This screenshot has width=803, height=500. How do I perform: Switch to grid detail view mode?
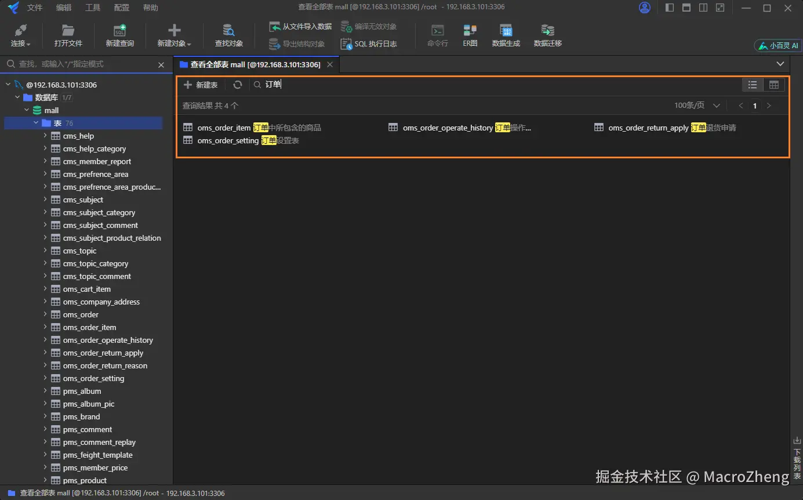[x=773, y=85]
